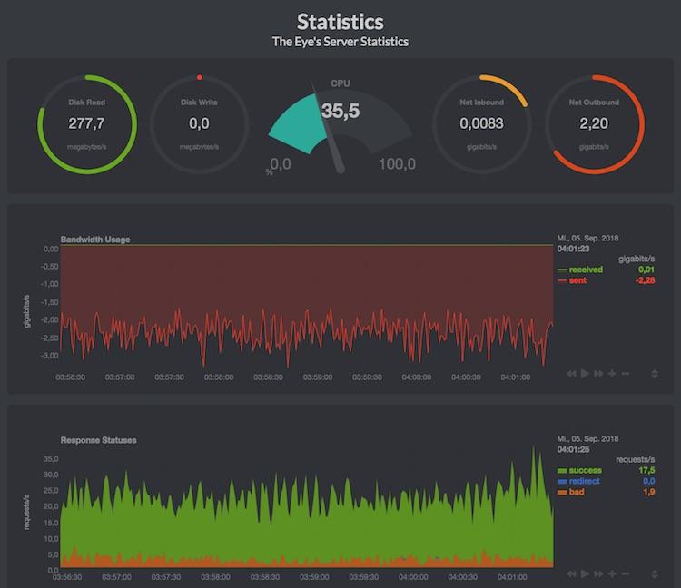
Task: Click the green success color swatch
Action: pos(562,471)
